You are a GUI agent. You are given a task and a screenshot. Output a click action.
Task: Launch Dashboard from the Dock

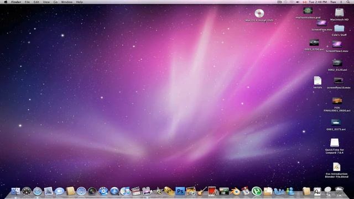tap(27, 191)
